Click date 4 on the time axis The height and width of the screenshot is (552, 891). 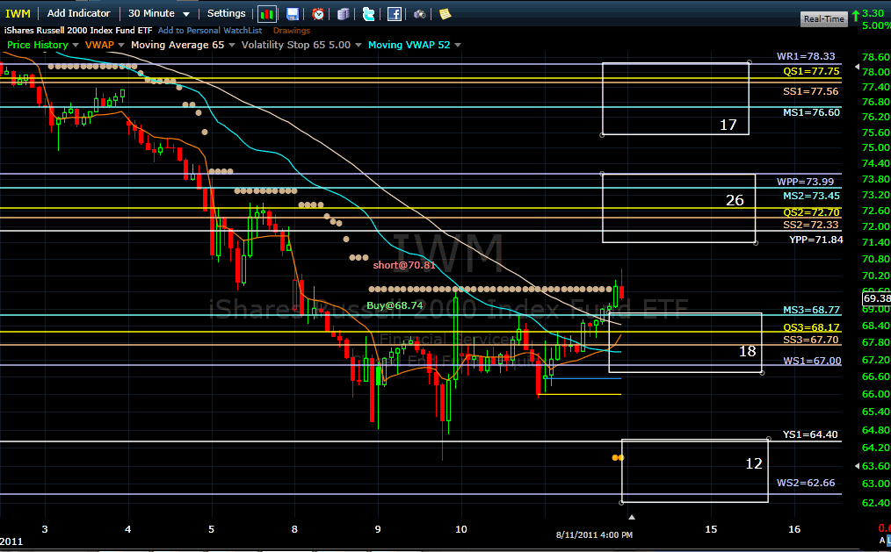click(x=128, y=529)
